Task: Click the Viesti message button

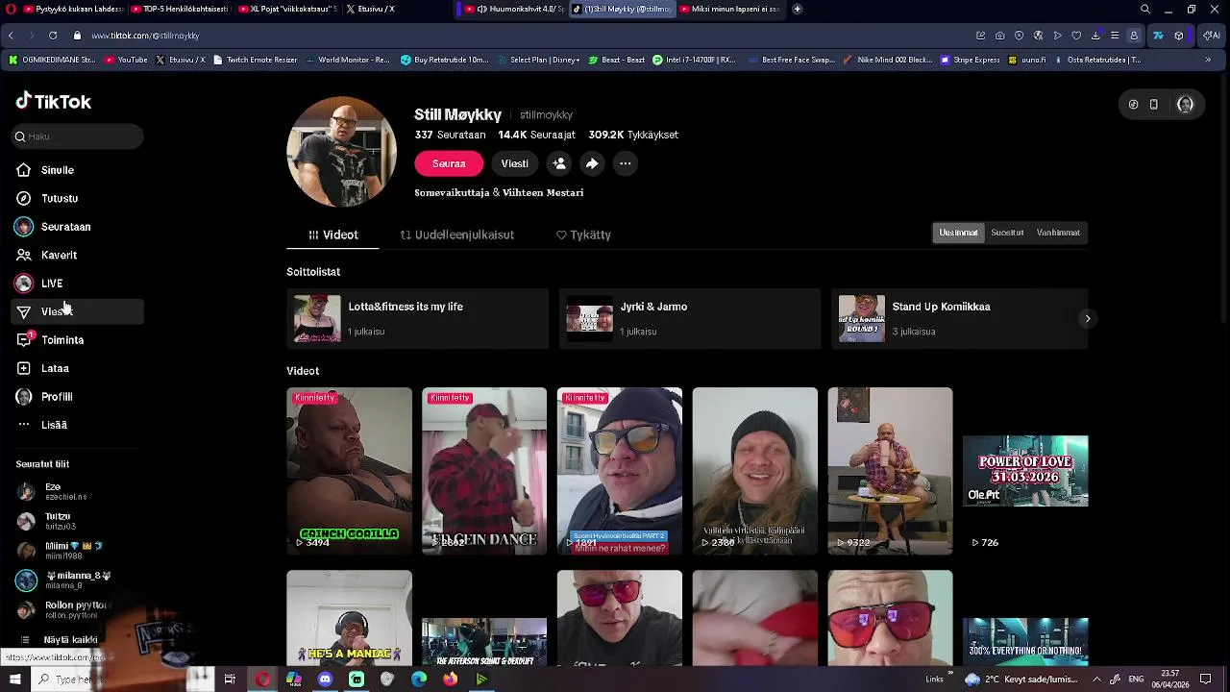Action: tap(515, 163)
